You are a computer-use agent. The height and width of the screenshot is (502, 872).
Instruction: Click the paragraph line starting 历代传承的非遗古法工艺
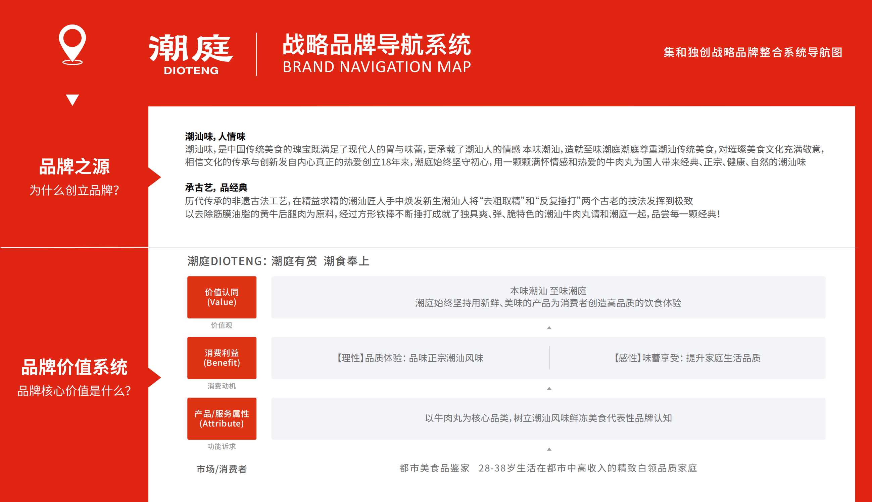tap(439, 201)
